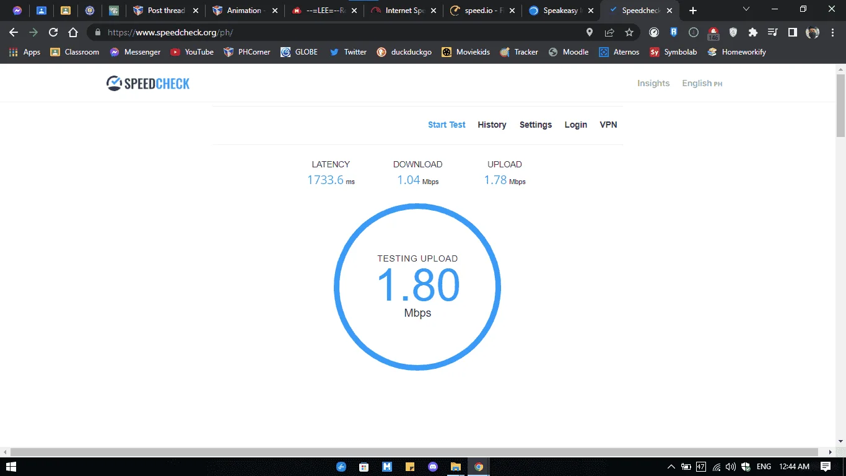
Task: Click the browser forward arrow
Action: 33,32
